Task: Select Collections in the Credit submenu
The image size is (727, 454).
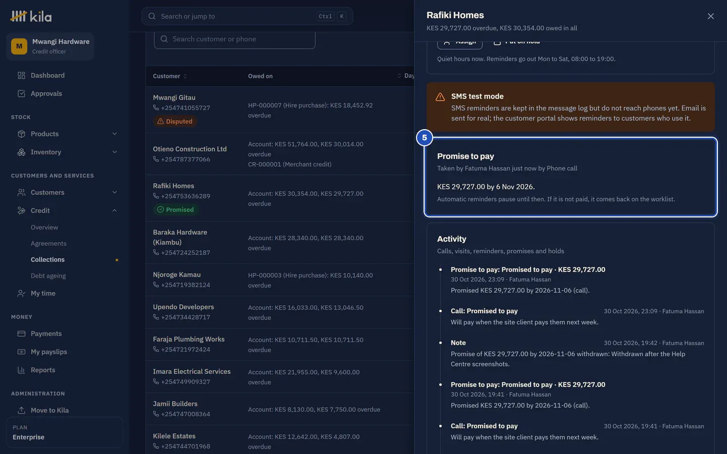Action: [47, 259]
